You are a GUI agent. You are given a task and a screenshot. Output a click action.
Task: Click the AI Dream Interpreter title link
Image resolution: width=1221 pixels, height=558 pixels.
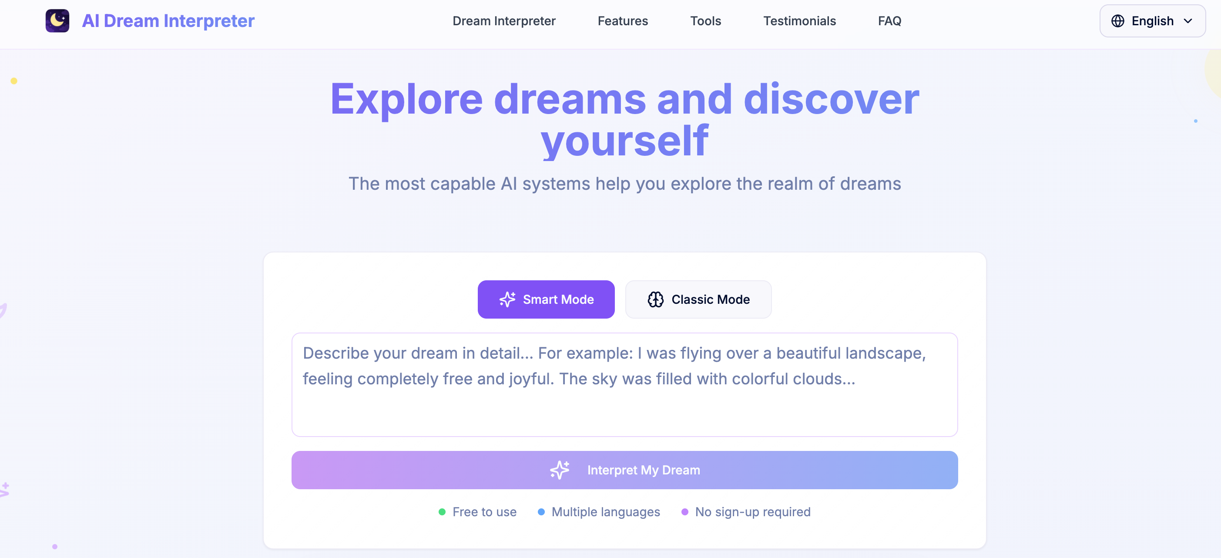point(168,21)
